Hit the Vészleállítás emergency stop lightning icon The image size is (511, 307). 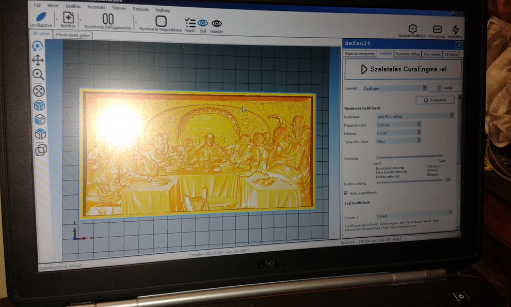pyautogui.click(x=455, y=30)
